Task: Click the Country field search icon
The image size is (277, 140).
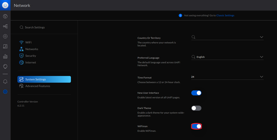Action: pyautogui.click(x=194, y=37)
